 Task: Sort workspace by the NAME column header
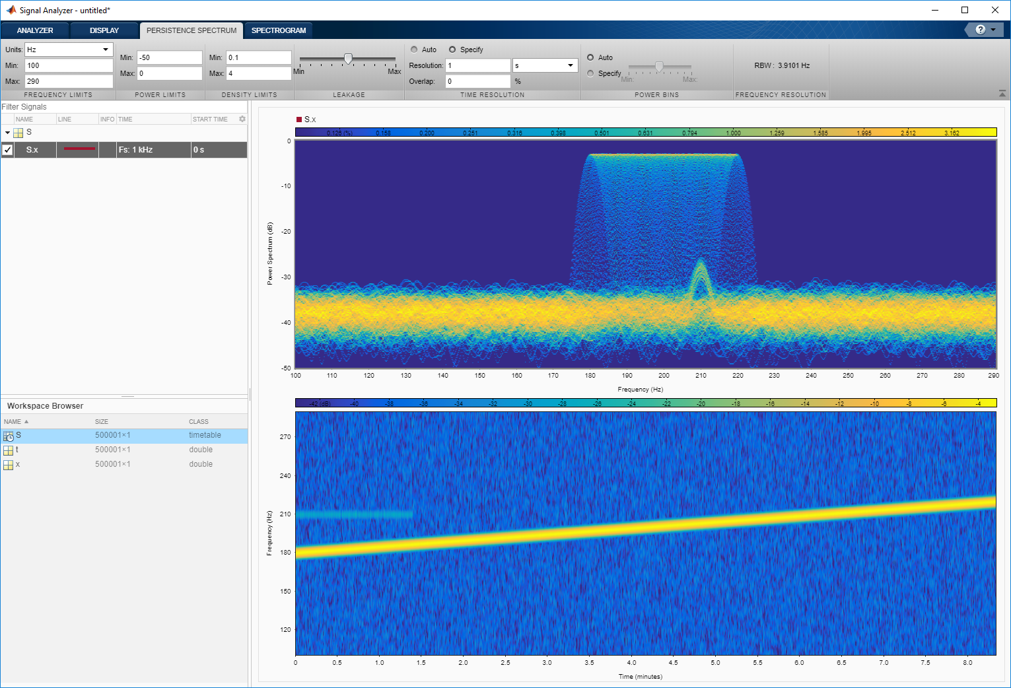coord(13,421)
